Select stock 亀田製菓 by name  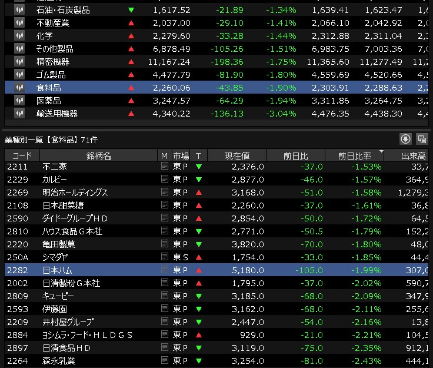coord(59,244)
